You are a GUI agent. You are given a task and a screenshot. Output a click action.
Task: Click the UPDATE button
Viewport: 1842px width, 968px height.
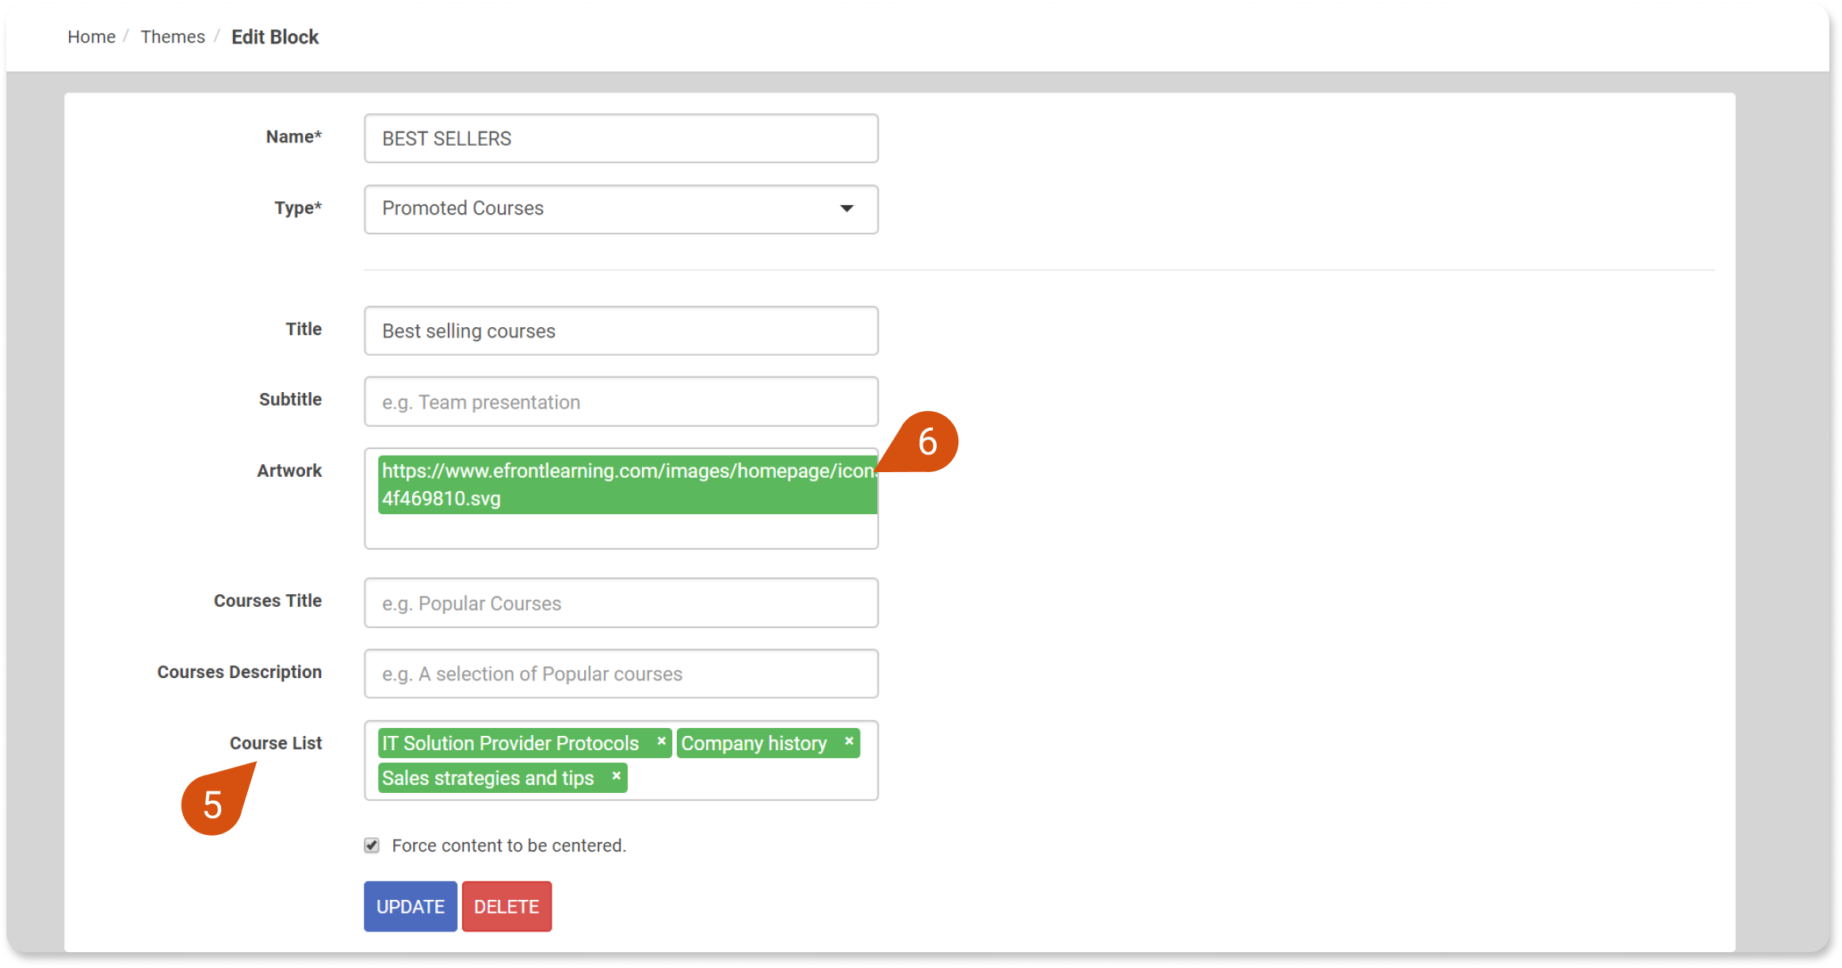[411, 906]
